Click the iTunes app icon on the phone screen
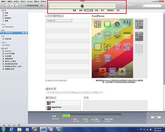 point(117,47)
